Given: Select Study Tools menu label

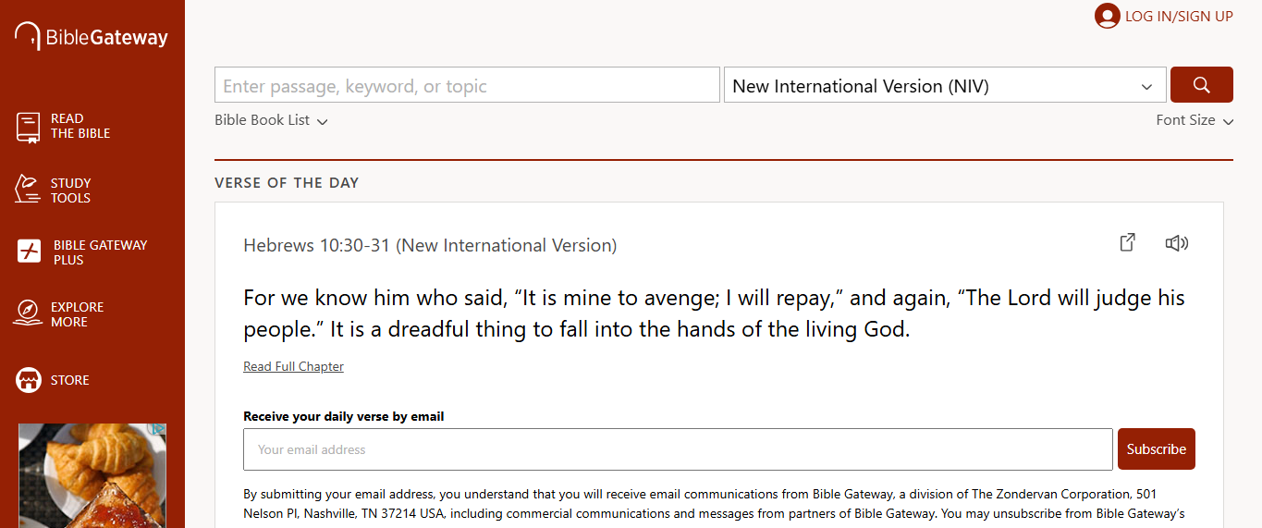Looking at the screenshot, I should [70, 190].
